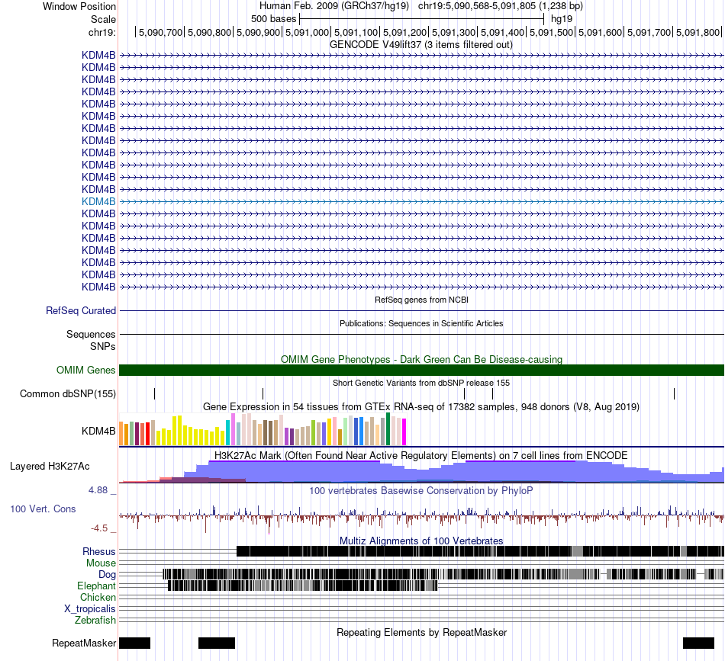This screenshot has width=725, height=661.
Task: Click the topmost KDM4B transcript label
Action: click(98, 55)
